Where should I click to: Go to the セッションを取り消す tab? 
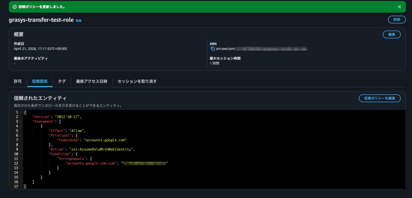coord(137,81)
